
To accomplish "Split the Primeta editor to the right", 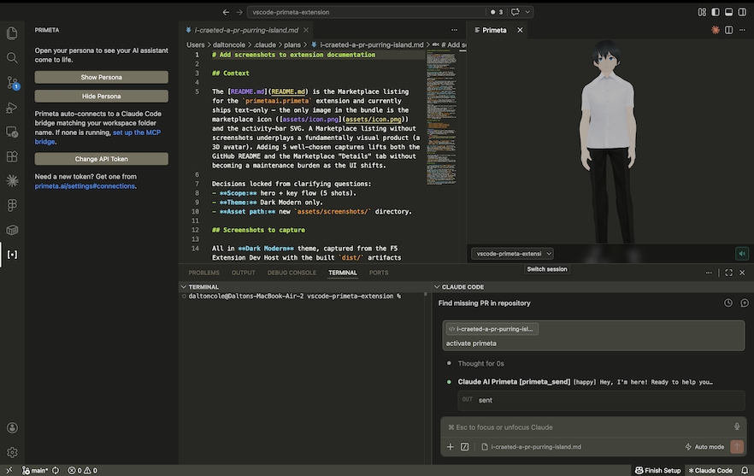I will coord(729,30).
